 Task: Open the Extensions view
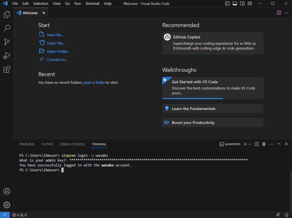pyautogui.click(x=7, y=70)
